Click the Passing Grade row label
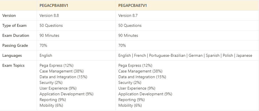 click(15, 46)
